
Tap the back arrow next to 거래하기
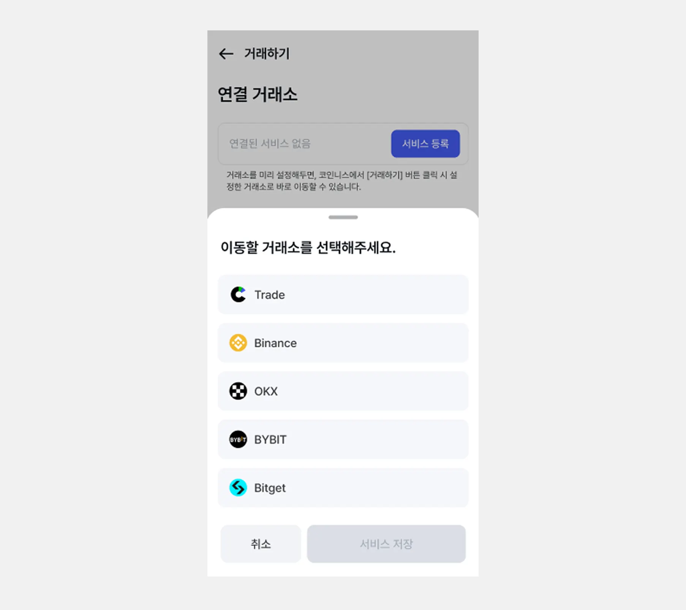pyautogui.click(x=226, y=54)
